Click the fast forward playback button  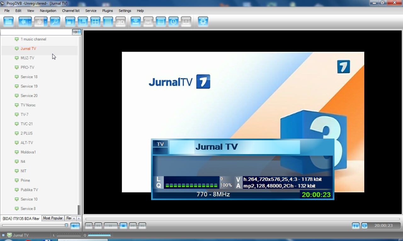133,226
